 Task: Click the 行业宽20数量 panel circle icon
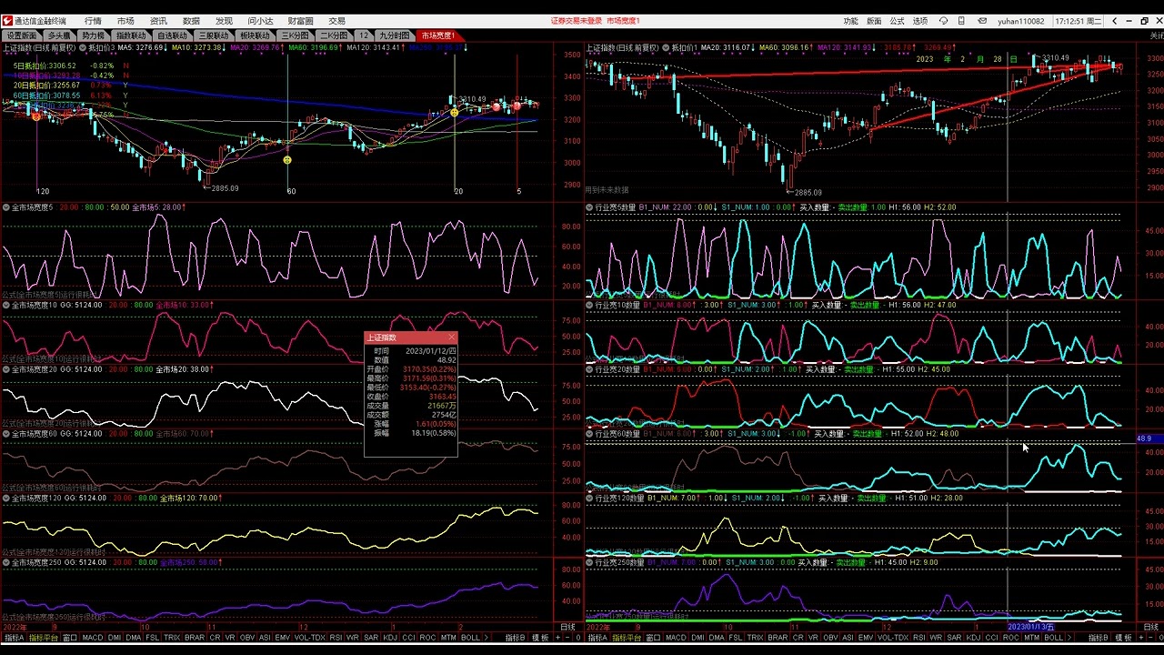point(589,369)
